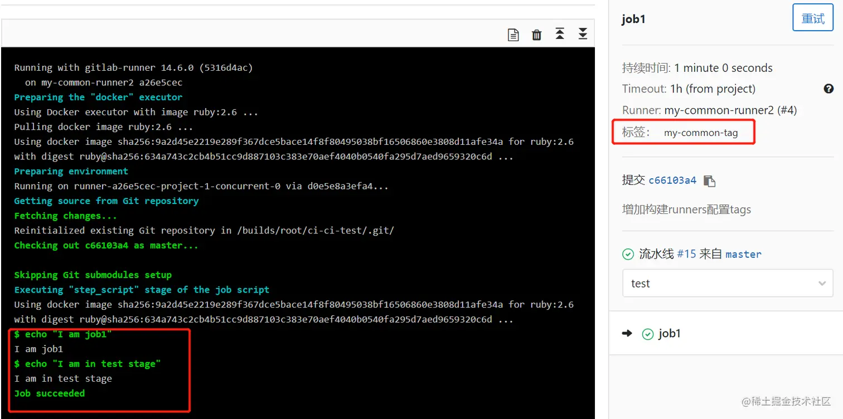This screenshot has height=419, width=843.
Task: Click job1 passed status icon in job list
Action: [647, 334]
